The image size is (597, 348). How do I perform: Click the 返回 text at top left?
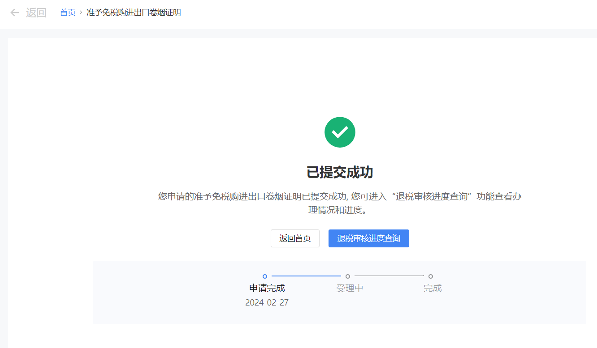click(36, 13)
